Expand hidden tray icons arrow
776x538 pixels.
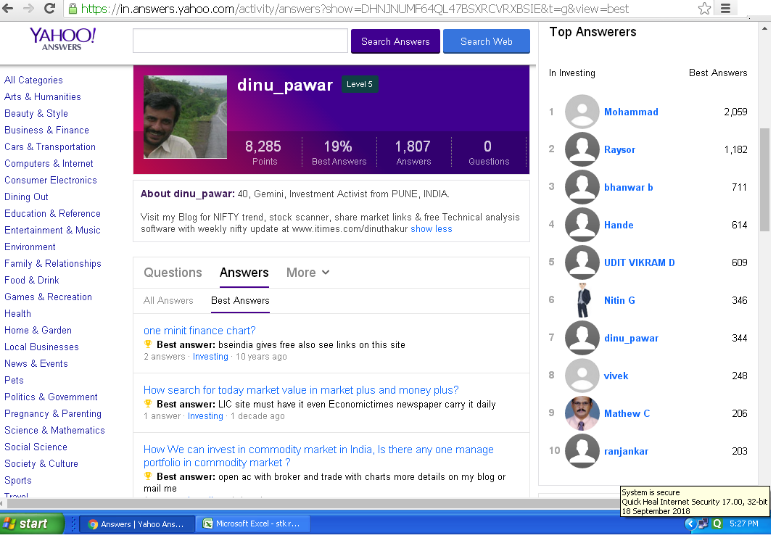(x=690, y=523)
